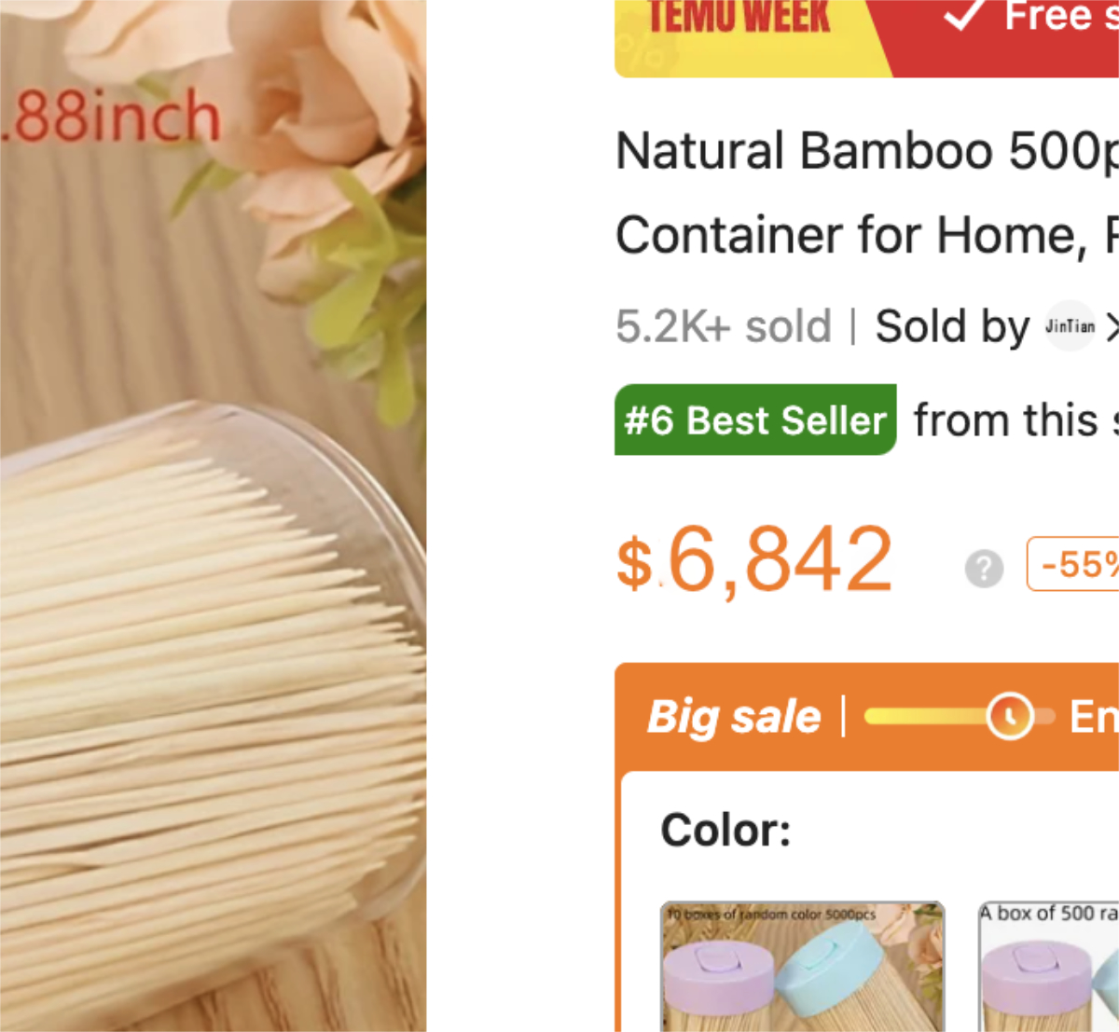The height and width of the screenshot is (1032, 1119).
Task: Select the 10 boxes random color option
Action: point(802,966)
